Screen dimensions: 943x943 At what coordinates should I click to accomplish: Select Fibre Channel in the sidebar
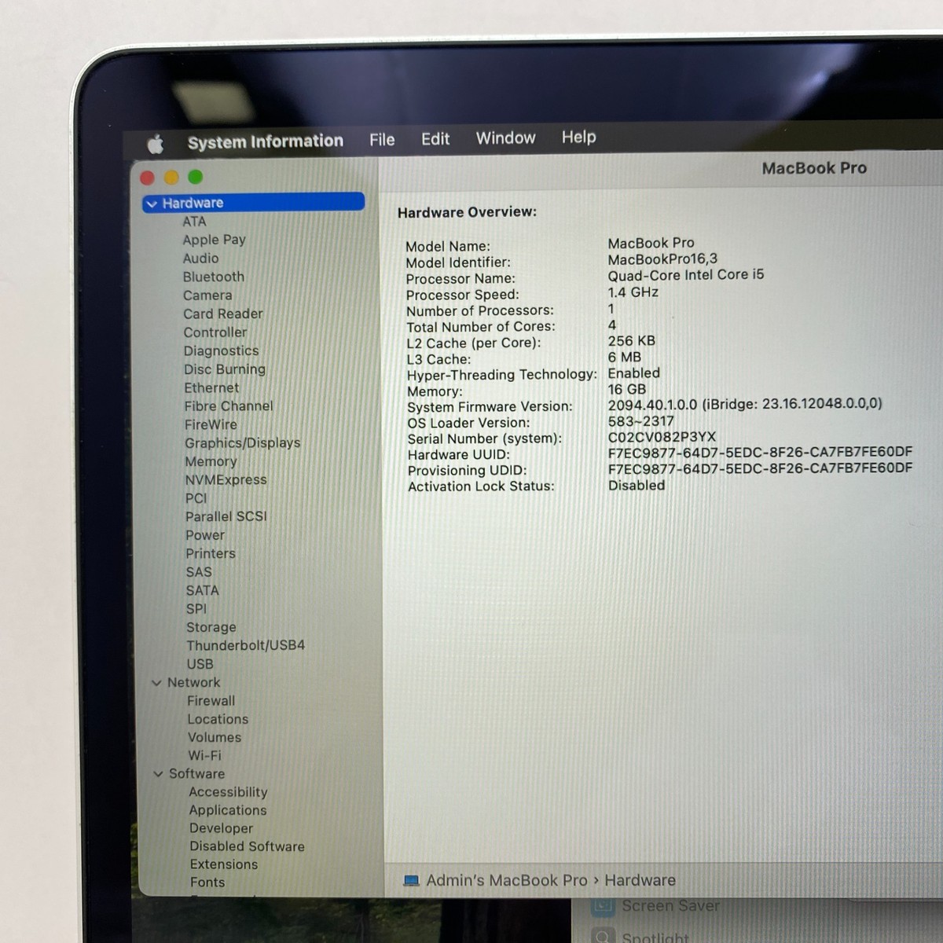[x=229, y=406]
